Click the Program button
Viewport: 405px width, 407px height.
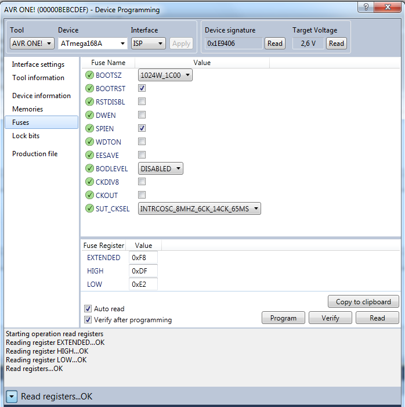pos(283,318)
